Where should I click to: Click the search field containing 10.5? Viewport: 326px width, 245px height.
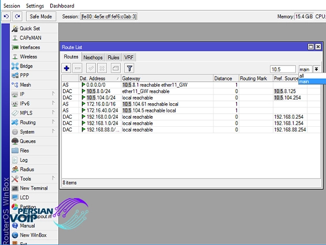pos(283,69)
